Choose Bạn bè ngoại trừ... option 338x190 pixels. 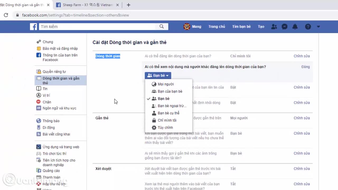coord(168,106)
